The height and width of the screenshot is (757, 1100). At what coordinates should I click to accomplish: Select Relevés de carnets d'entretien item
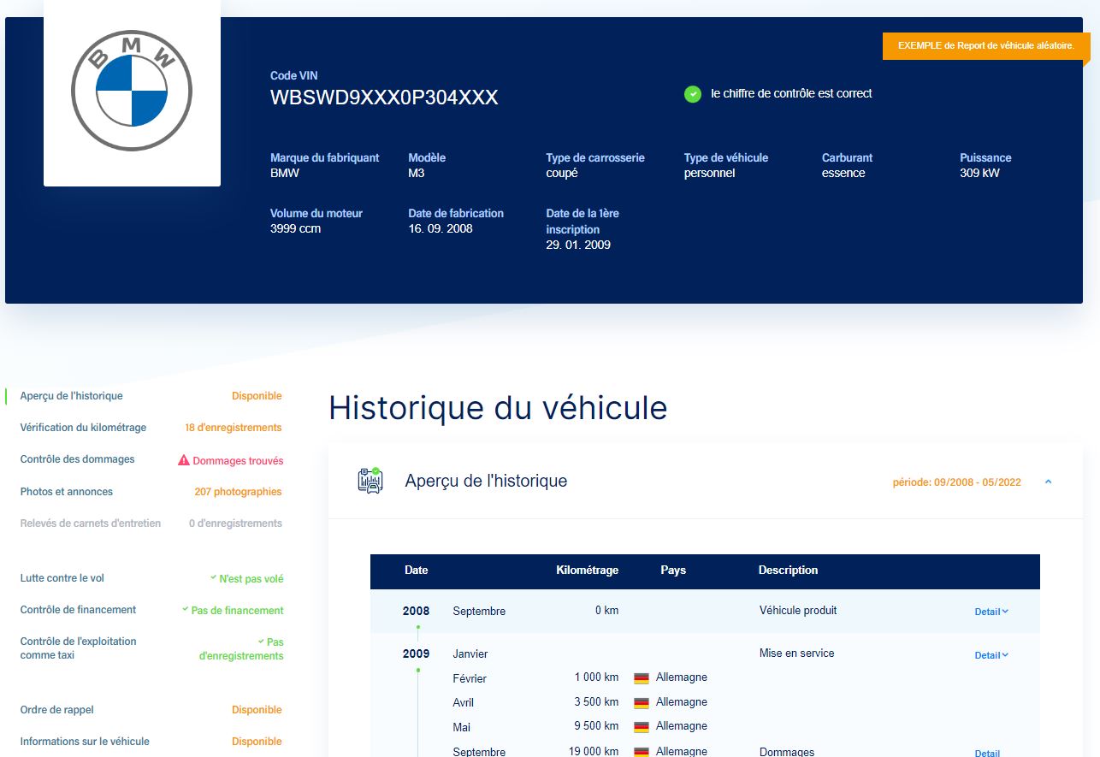coord(91,523)
